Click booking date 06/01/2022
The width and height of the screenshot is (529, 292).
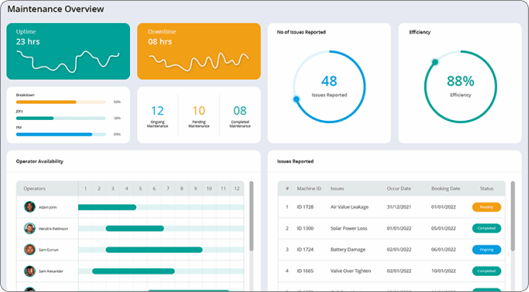coord(443,249)
